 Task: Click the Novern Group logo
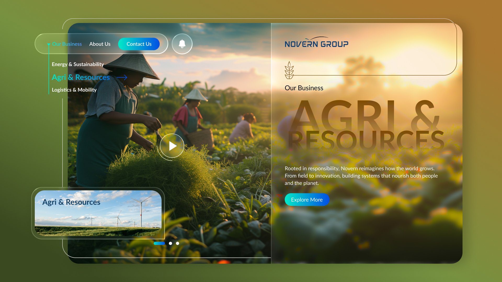click(x=316, y=43)
